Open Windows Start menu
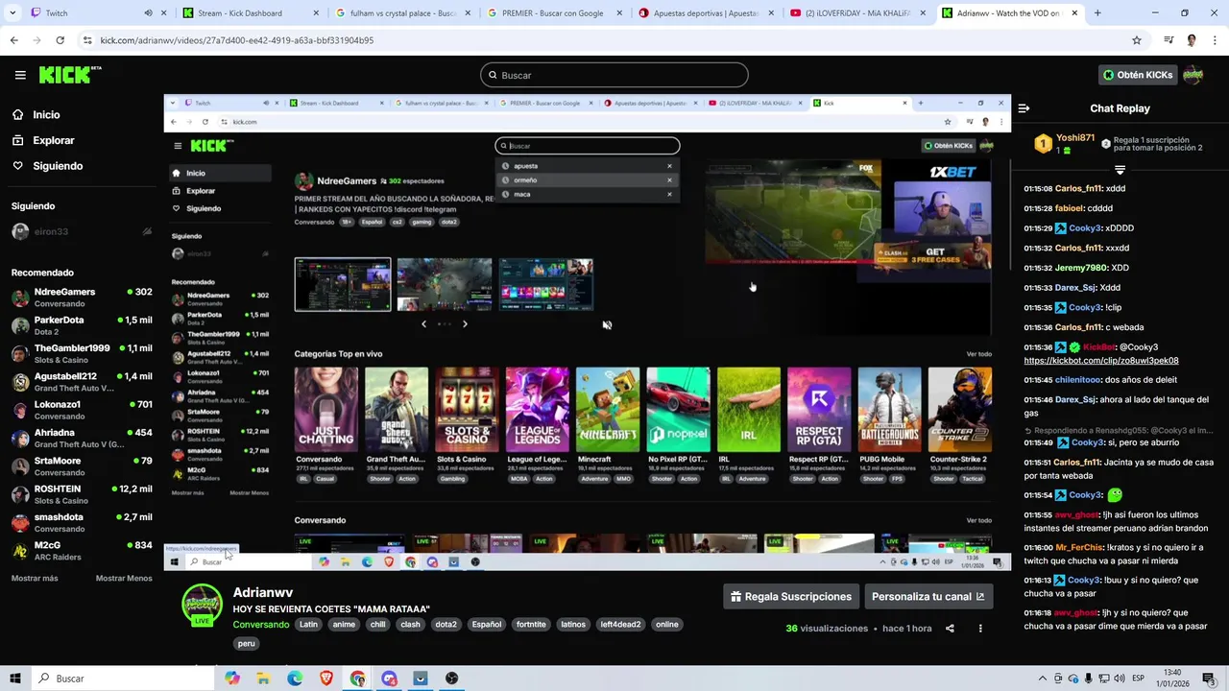This screenshot has width=1229, height=691. click(14, 679)
